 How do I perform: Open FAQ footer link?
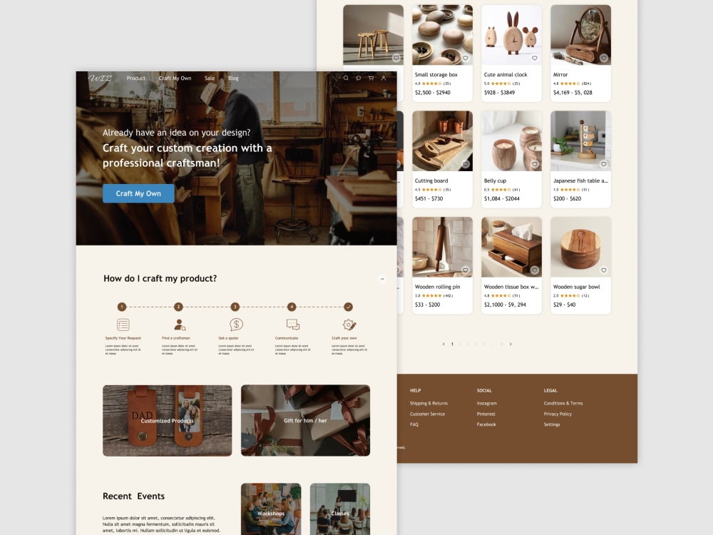(414, 424)
